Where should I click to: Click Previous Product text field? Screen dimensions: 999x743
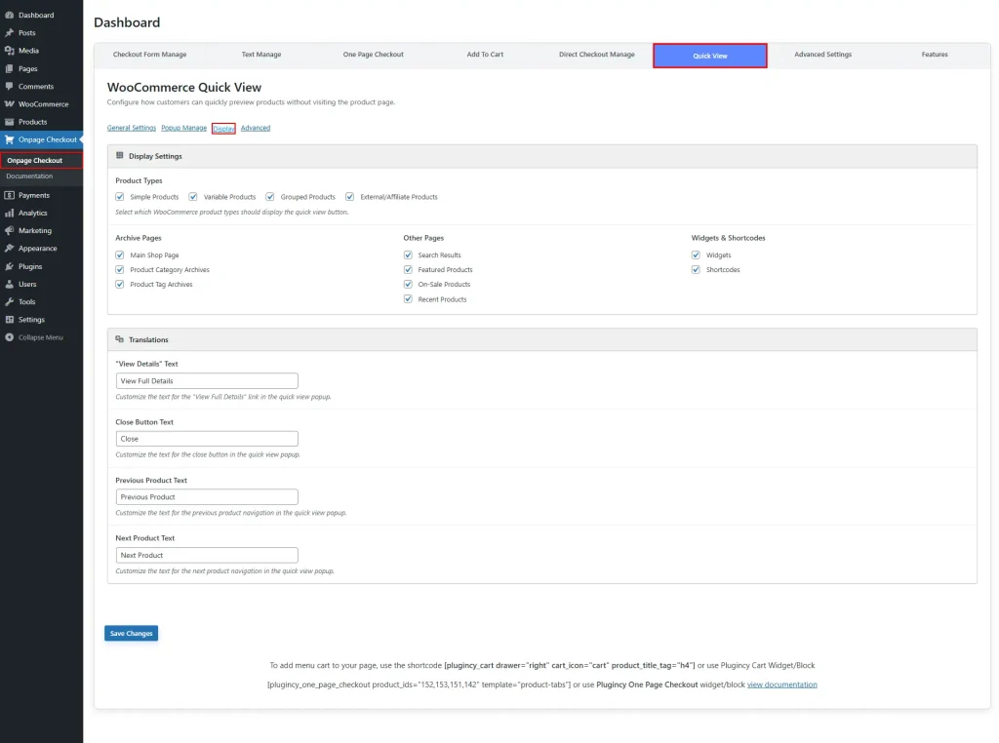tap(207, 496)
